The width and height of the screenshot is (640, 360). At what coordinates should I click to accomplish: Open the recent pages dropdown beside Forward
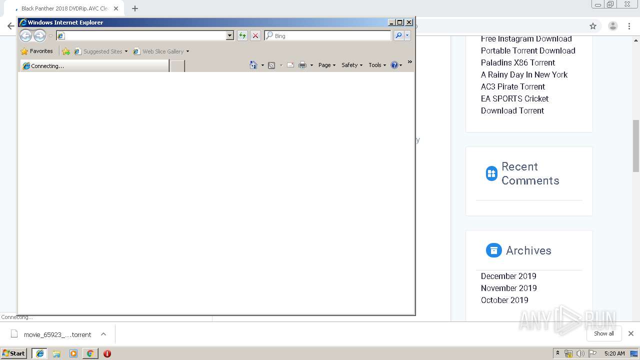tap(50, 36)
